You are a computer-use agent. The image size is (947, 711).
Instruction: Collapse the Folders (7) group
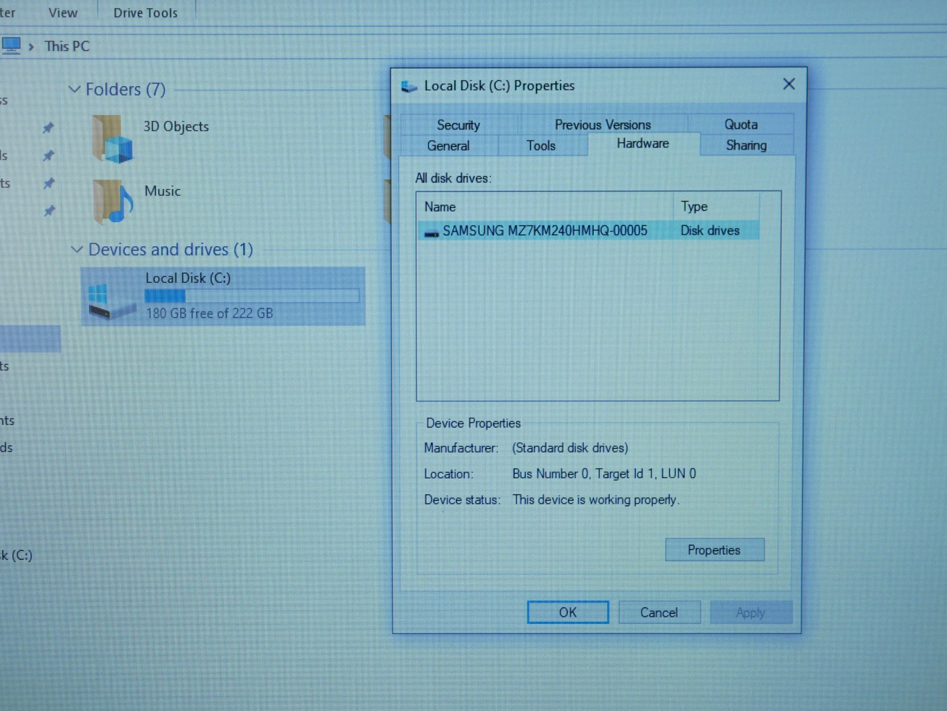pos(75,89)
